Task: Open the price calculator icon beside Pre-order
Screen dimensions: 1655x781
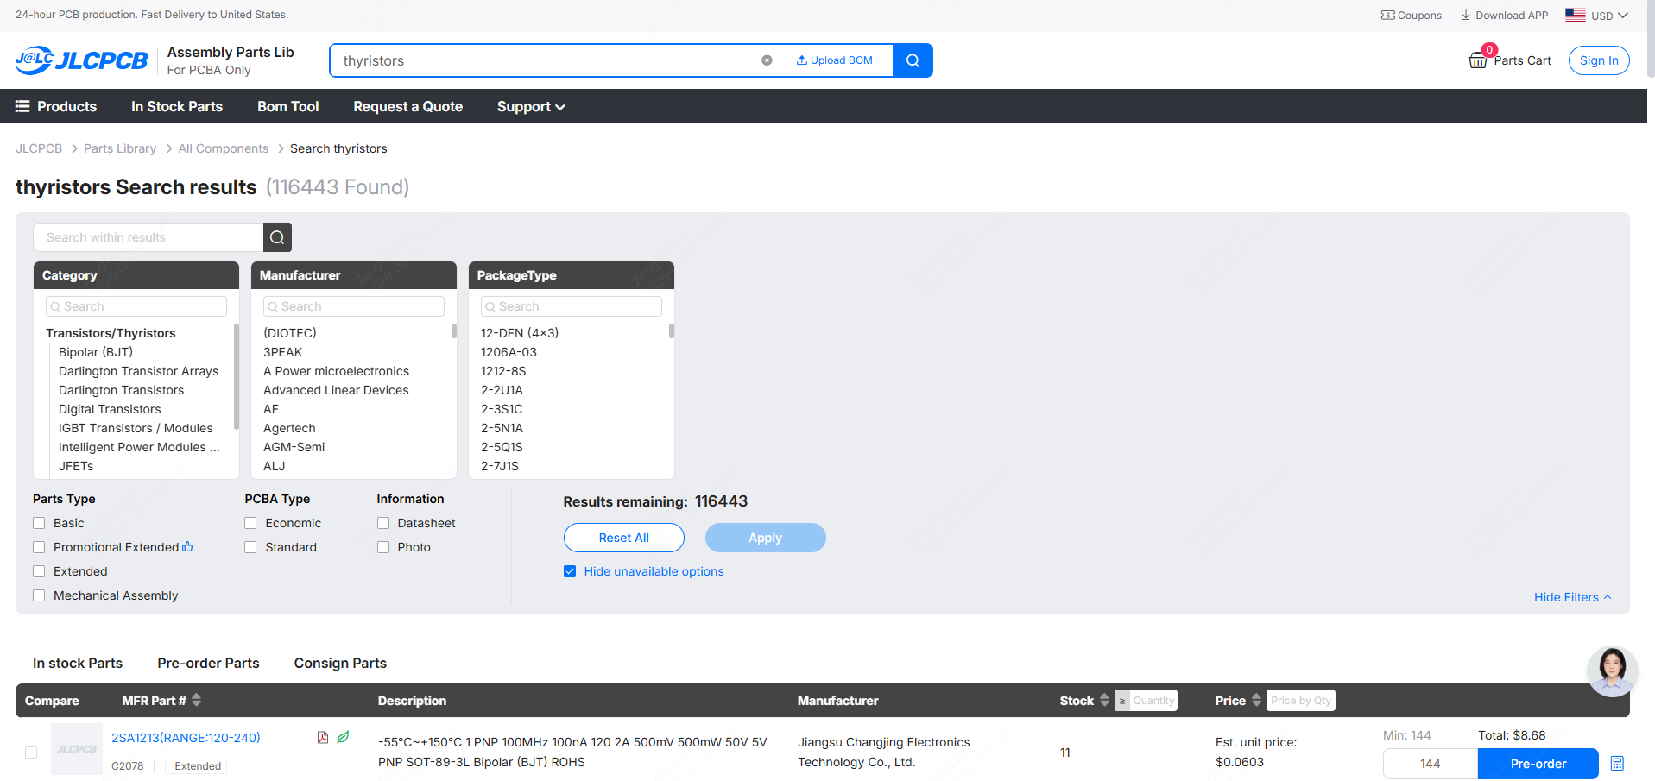Action: point(1617,764)
